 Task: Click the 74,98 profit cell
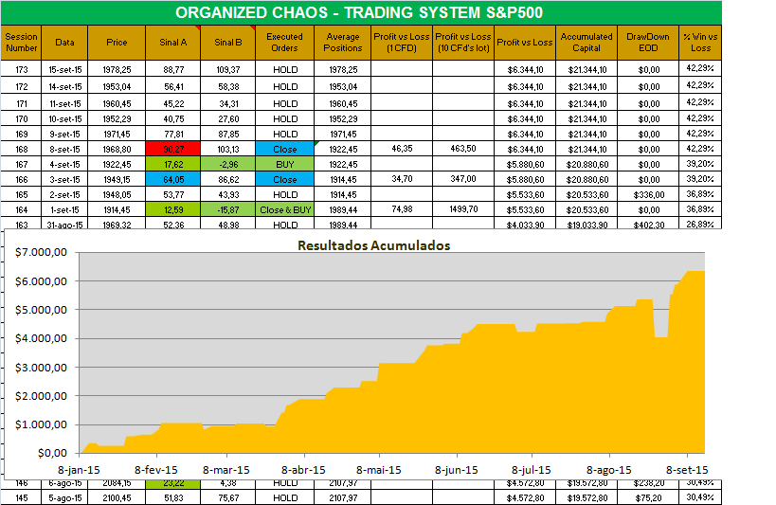[x=402, y=209]
